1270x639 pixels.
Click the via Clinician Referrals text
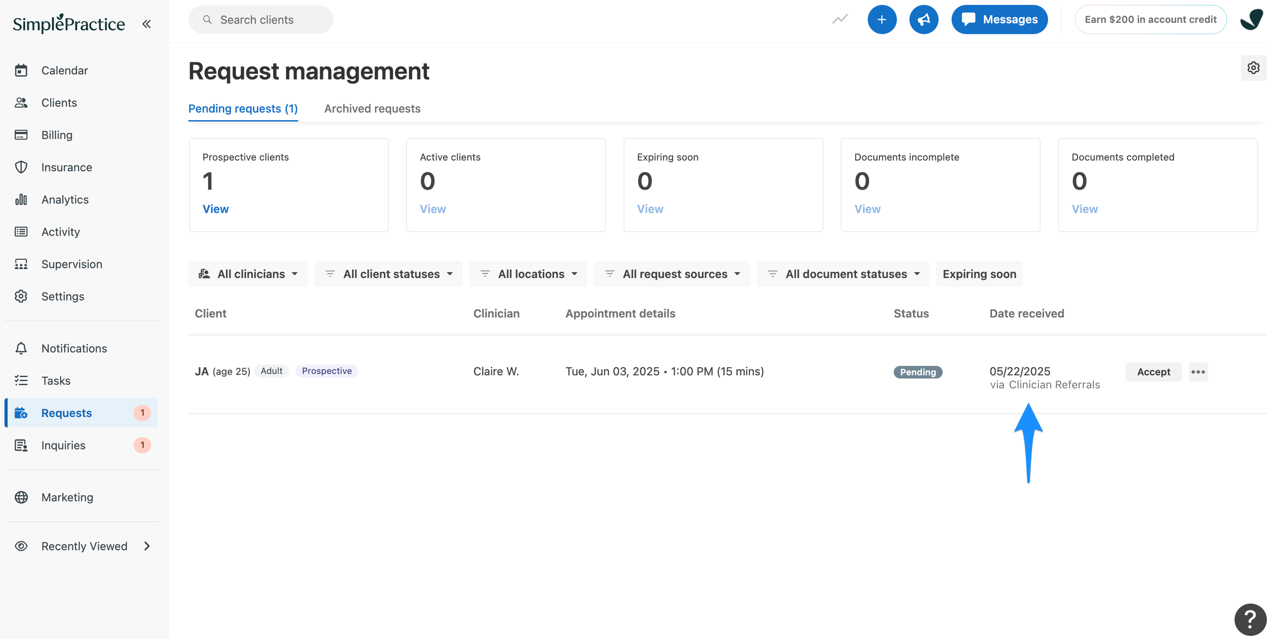pos(1045,385)
